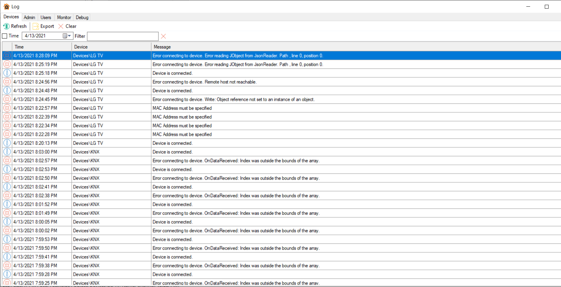Switch to the Admin tab
561x287 pixels.
pyautogui.click(x=29, y=17)
